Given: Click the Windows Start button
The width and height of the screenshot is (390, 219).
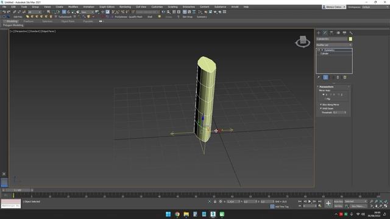Looking at the screenshot, I should point(168,214).
